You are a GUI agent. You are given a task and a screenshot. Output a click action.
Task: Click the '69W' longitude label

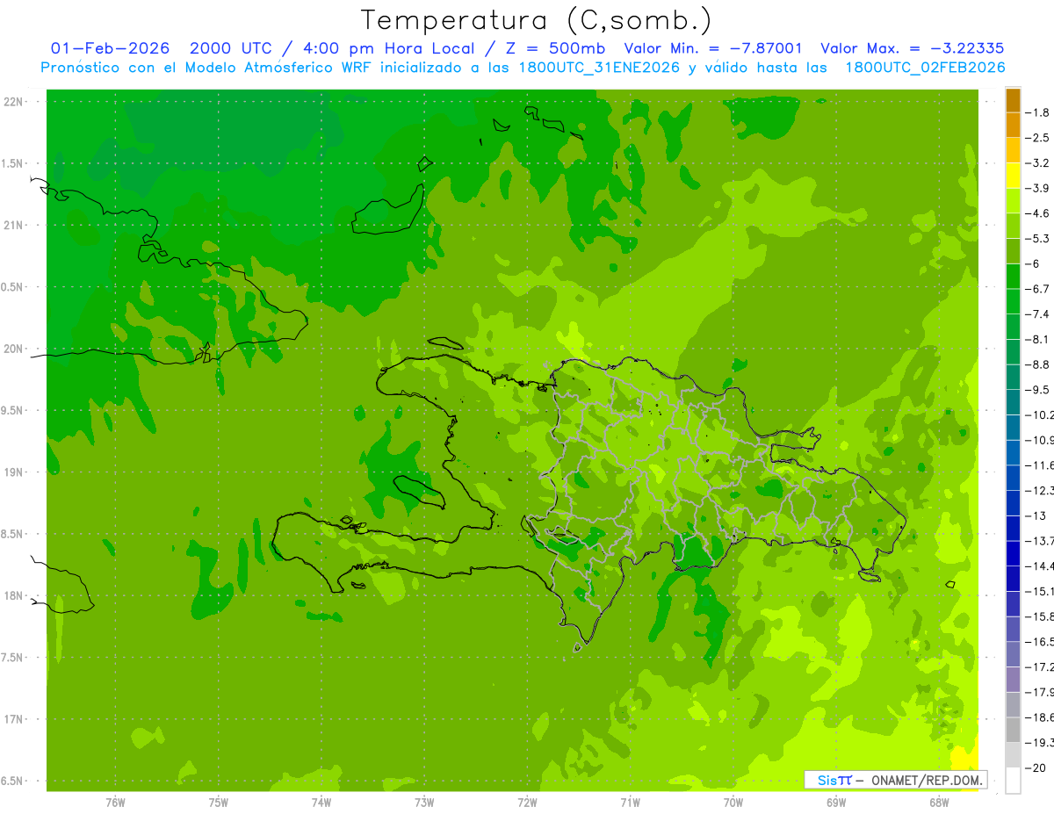[x=836, y=803]
